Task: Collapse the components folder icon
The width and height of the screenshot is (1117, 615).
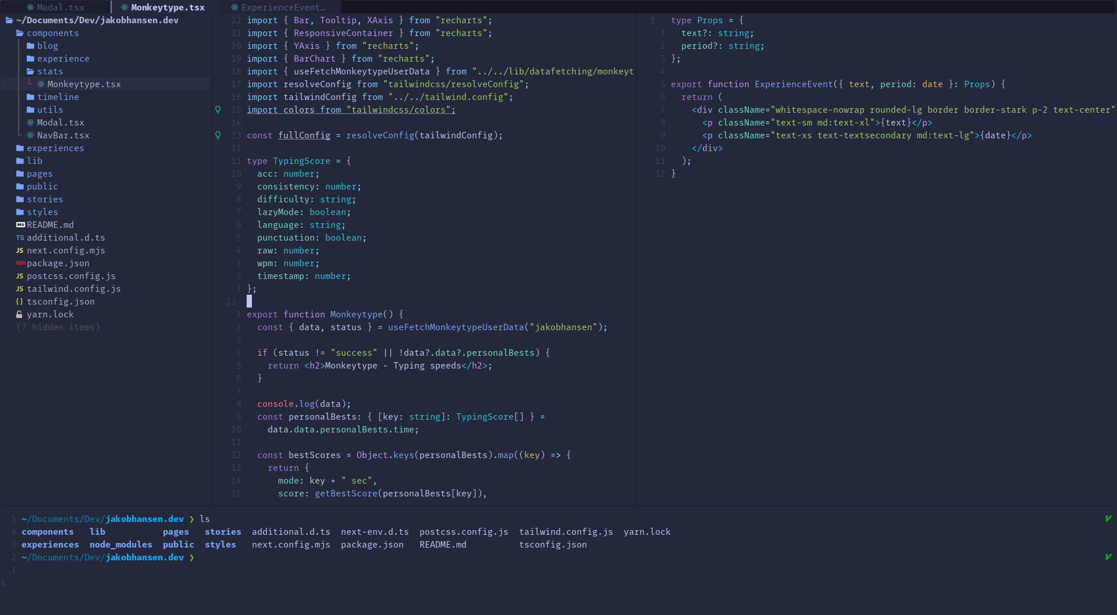Action: click(x=20, y=33)
